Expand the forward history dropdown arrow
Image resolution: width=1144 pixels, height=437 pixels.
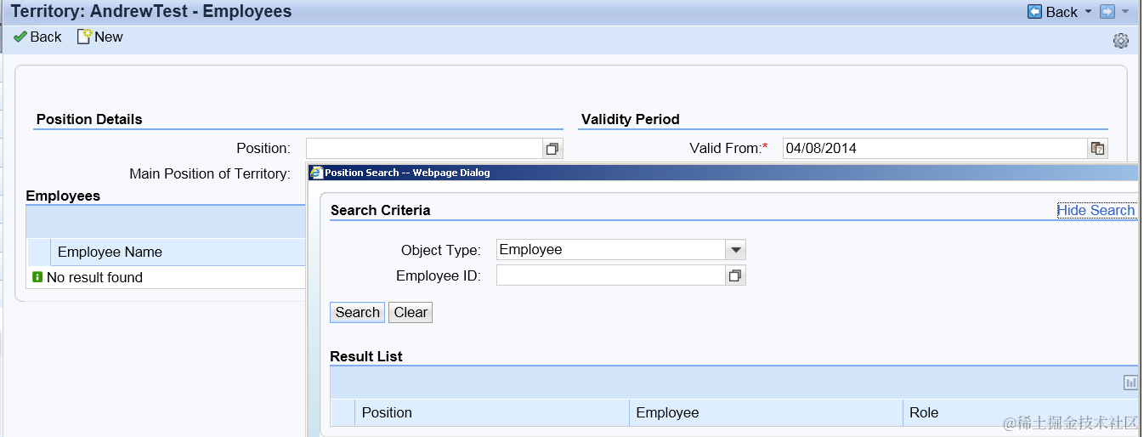(1125, 12)
